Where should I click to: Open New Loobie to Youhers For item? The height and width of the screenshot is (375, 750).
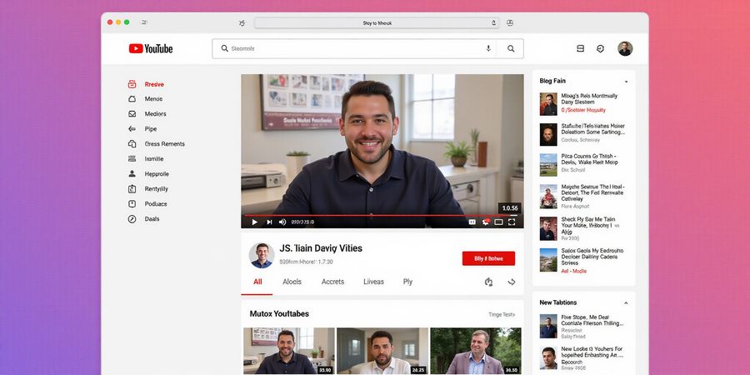coord(582,358)
